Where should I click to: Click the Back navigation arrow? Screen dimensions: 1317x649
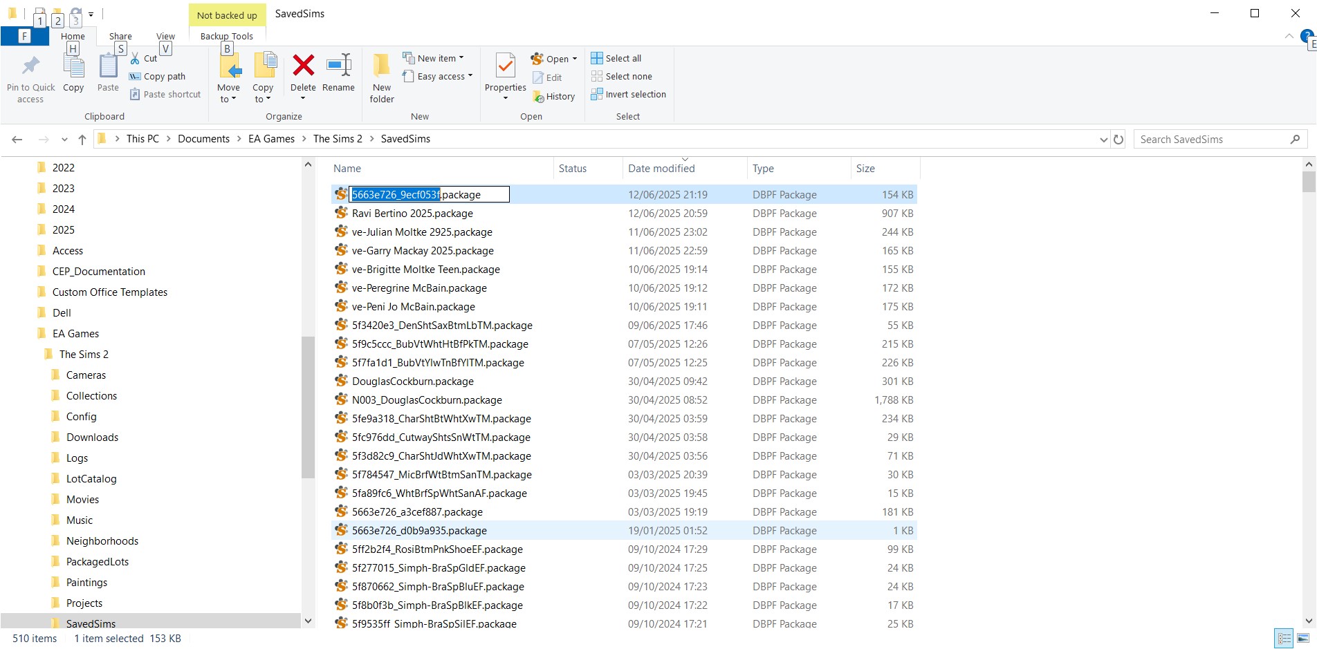[x=17, y=140]
